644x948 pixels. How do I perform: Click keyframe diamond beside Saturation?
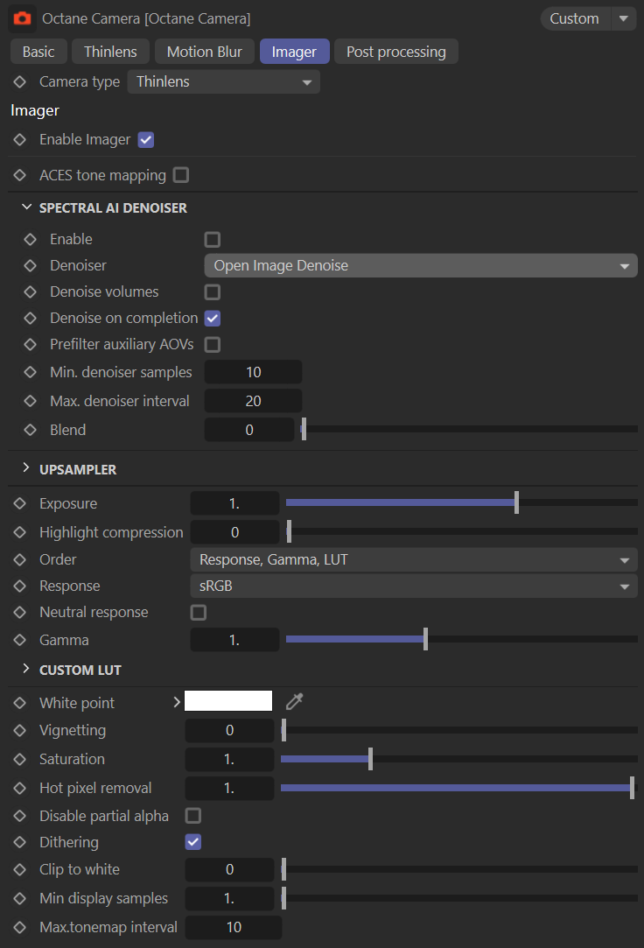tap(20, 759)
